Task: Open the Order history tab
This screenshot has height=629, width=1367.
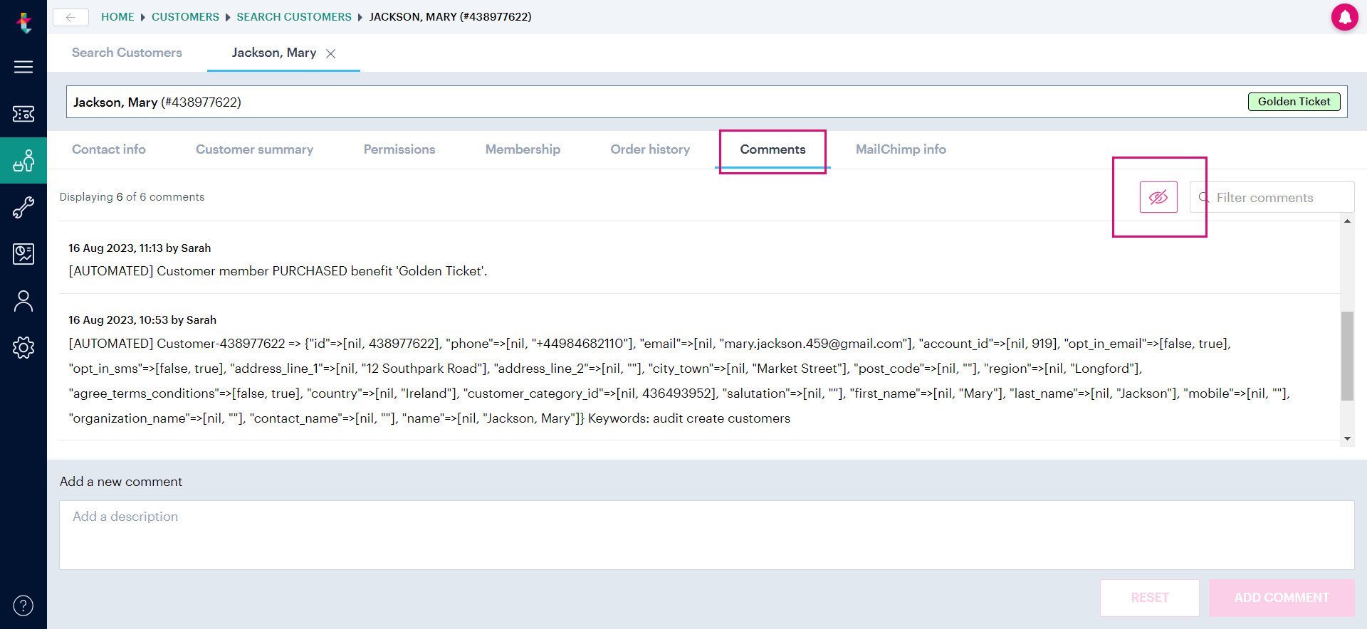Action: [650, 149]
